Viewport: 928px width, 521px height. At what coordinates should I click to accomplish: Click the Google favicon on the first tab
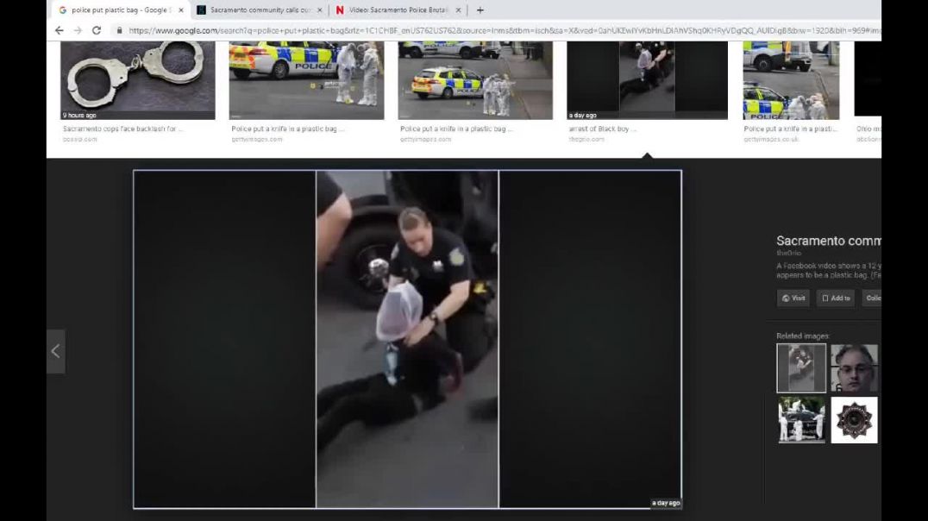point(62,9)
